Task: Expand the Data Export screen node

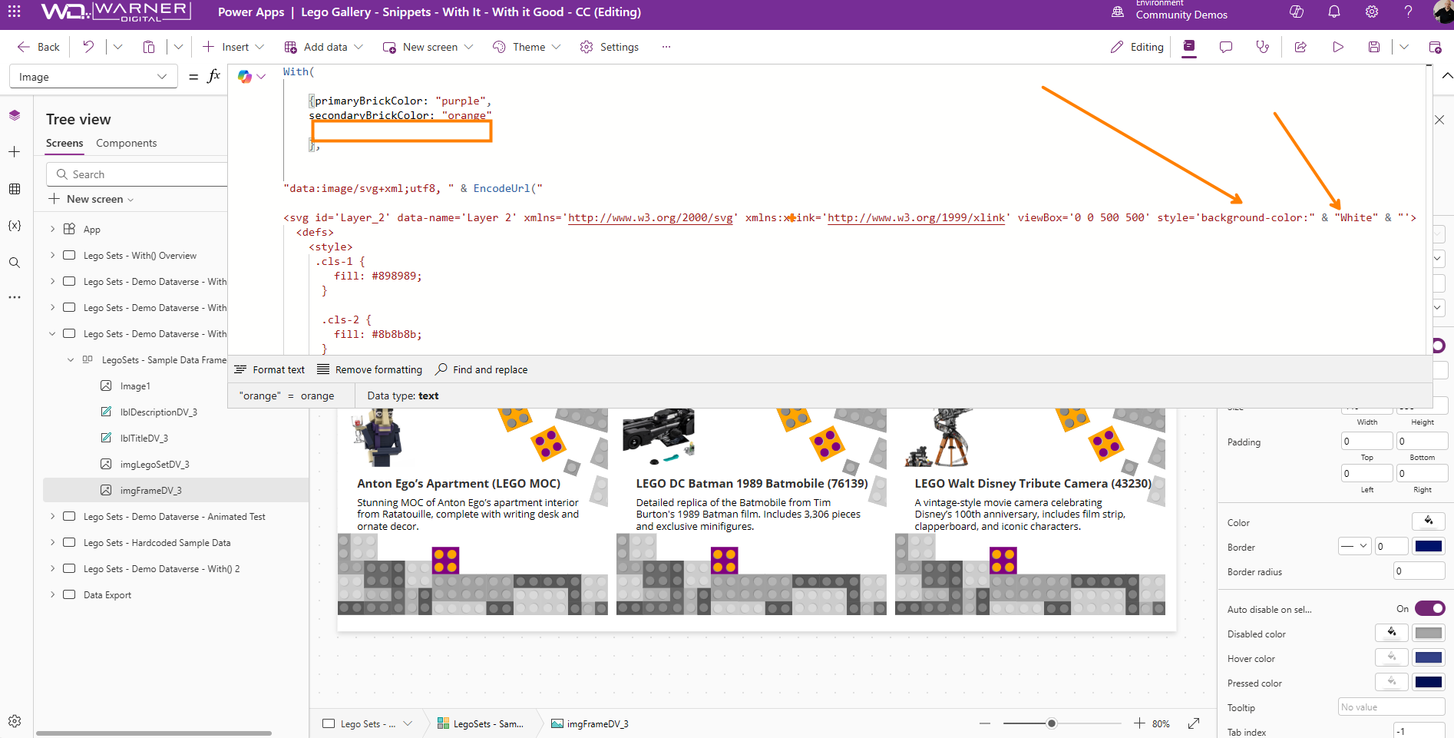Action: coord(52,594)
